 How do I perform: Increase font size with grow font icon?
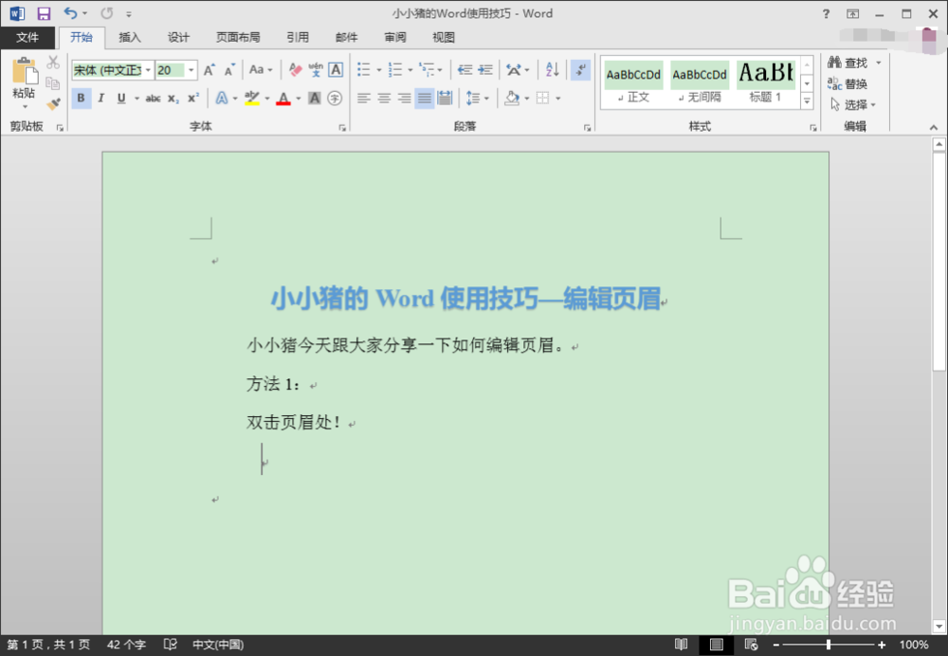click(210, 70)
